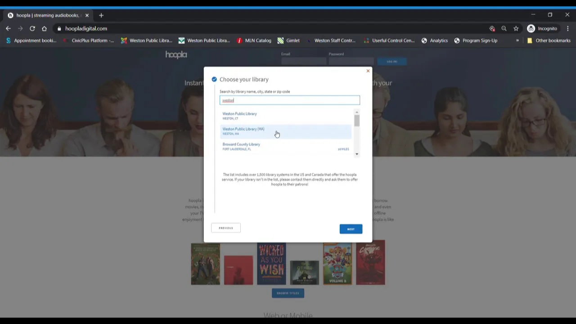Open the Other bookmarks folder

click(549, 40)
